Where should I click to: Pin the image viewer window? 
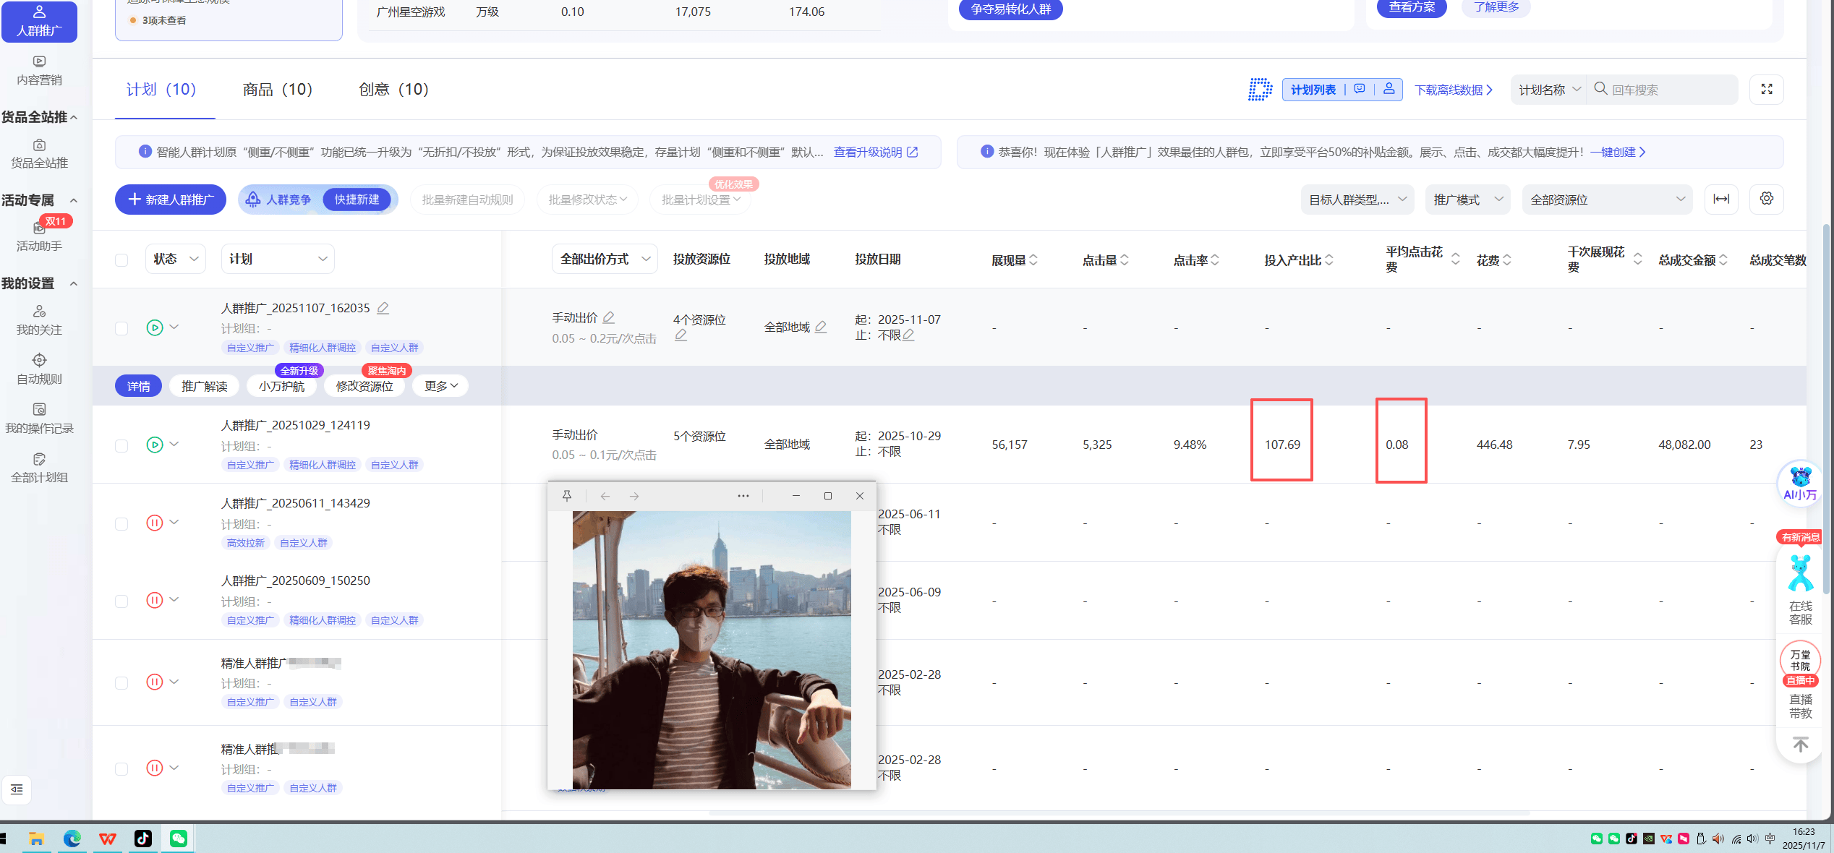(x=567, y=496)
